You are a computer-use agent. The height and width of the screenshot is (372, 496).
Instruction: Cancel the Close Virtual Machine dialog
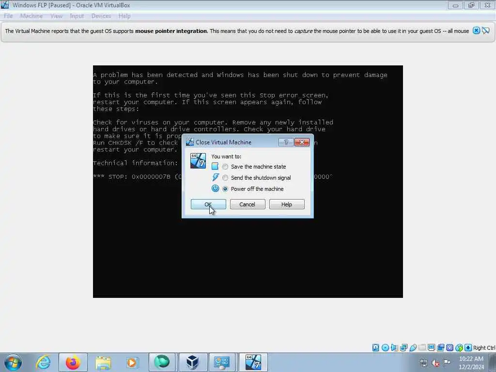click(x=248, y=204)
